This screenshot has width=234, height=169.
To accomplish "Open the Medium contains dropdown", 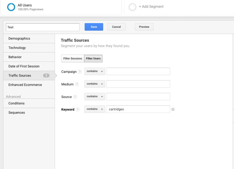I will tap(95, 84).
